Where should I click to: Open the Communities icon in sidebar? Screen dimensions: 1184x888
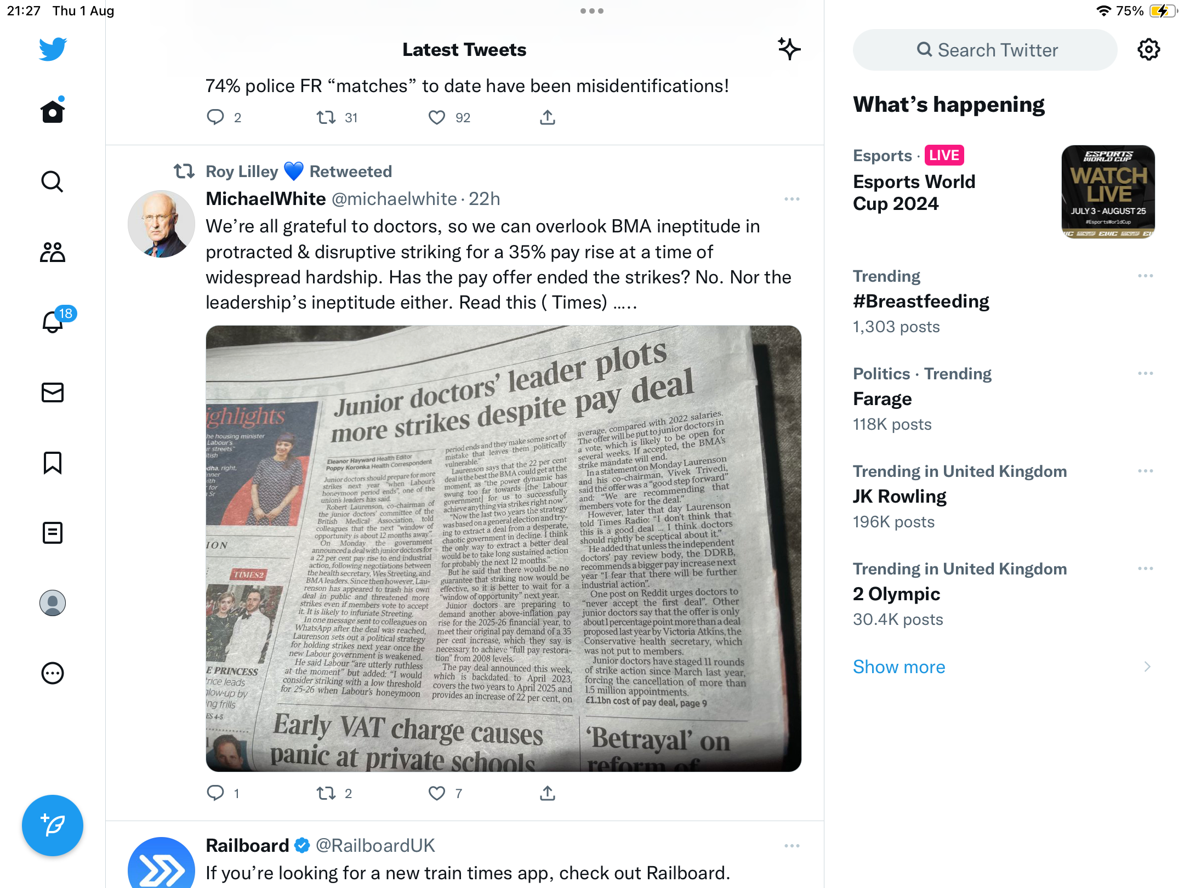[x=53, y=252]
